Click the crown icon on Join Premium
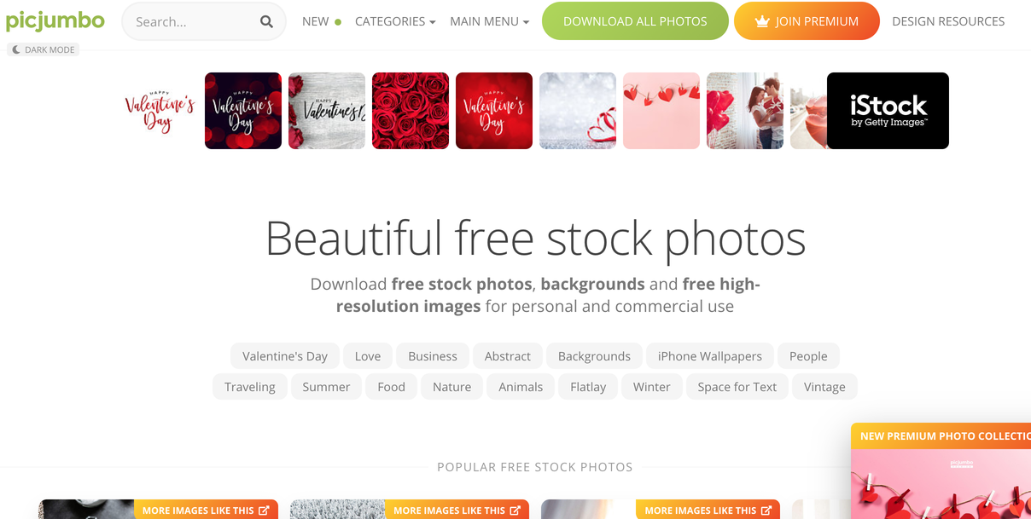 762,21
